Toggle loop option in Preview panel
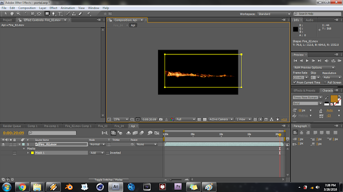The image size is (343, 192). [x=333, y=61]
